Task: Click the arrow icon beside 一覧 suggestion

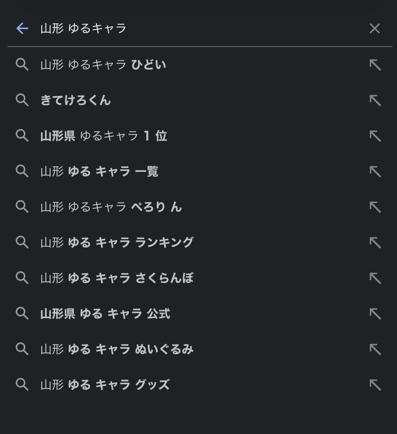Action: point(375,172)
